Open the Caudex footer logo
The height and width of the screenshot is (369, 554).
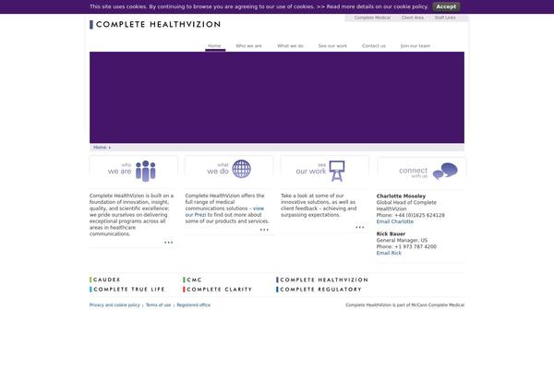[105, 280]
